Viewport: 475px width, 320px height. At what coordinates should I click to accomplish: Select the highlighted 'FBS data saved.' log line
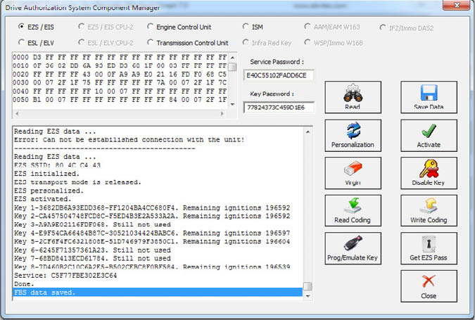(x=158, y=292)
